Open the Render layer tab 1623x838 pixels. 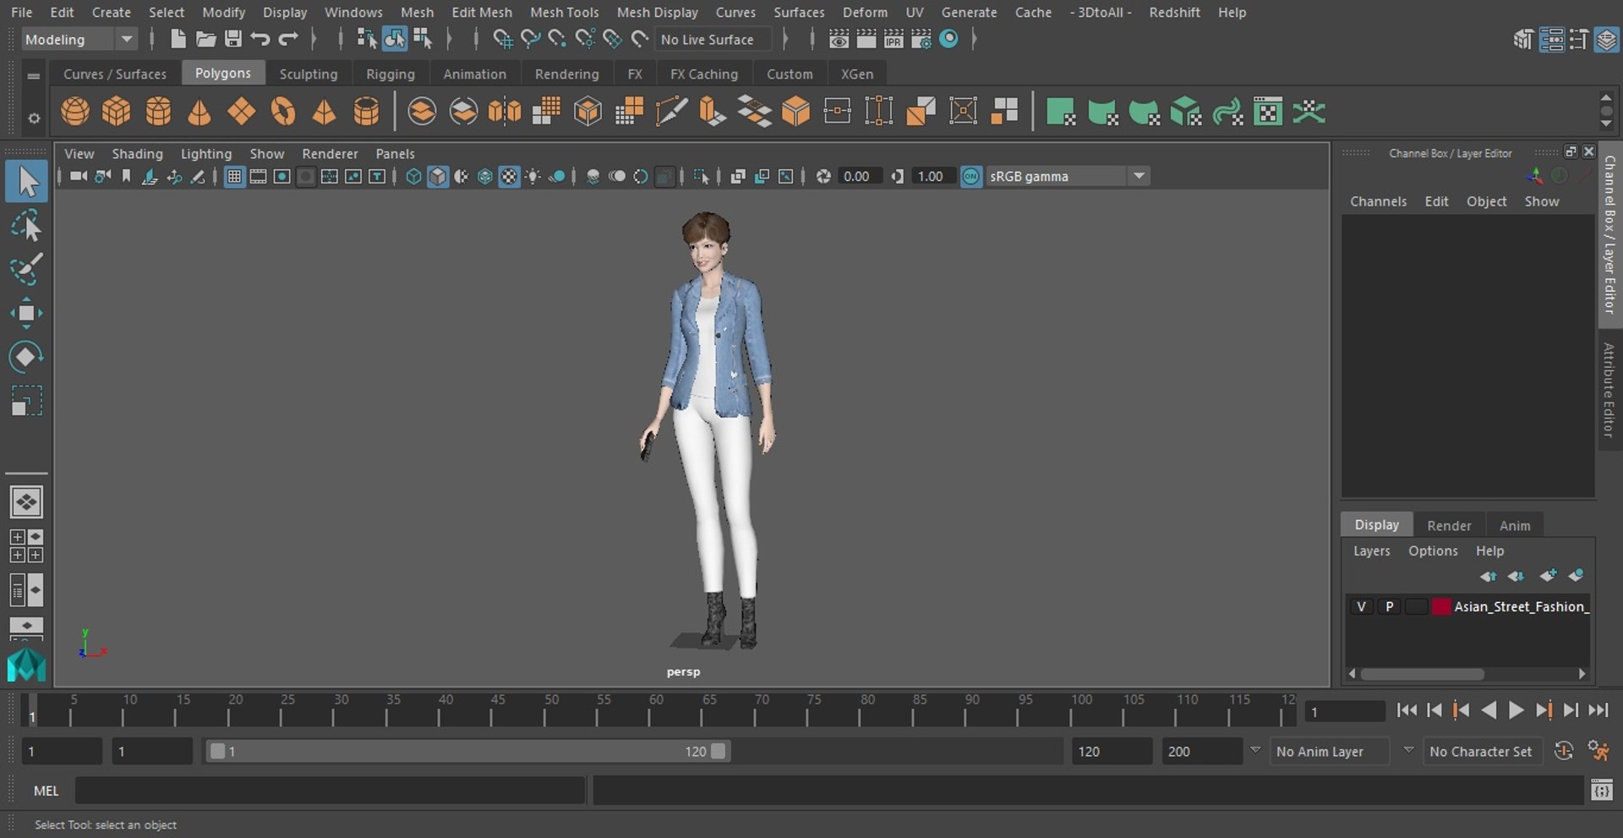pyautogui.click(x=1449, y=525)
